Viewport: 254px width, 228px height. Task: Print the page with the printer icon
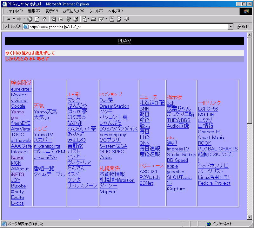coord(94,19)
